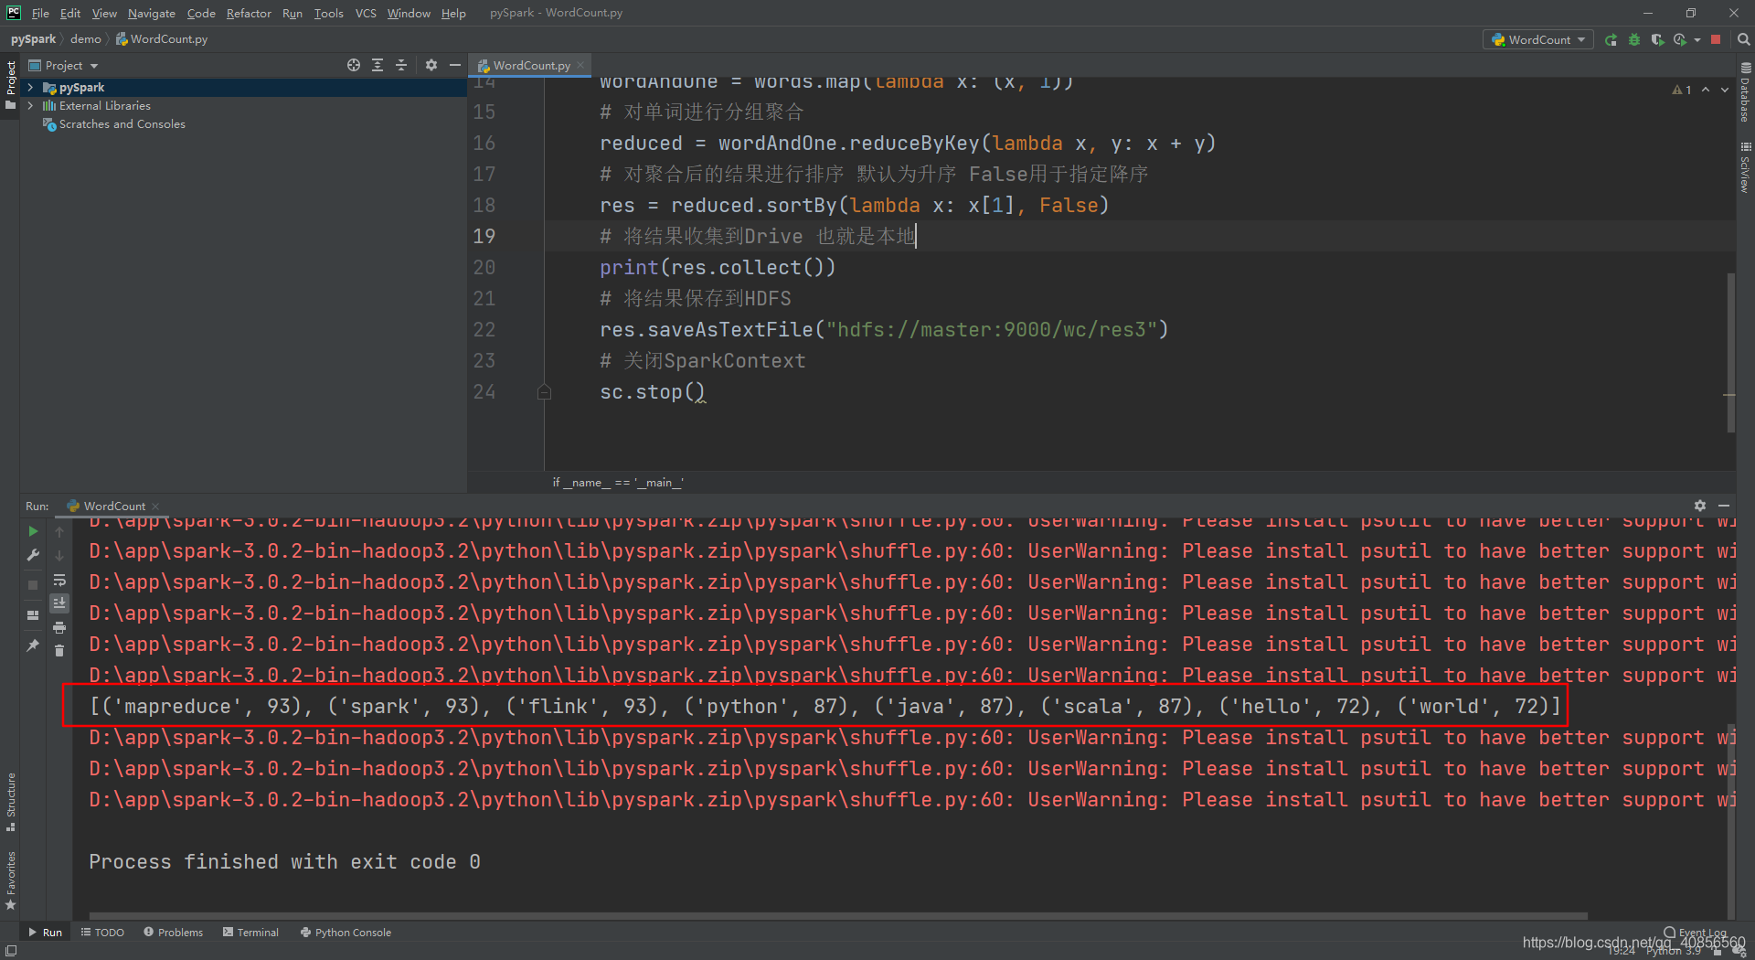Open the File menu

(x=40, y=13)
